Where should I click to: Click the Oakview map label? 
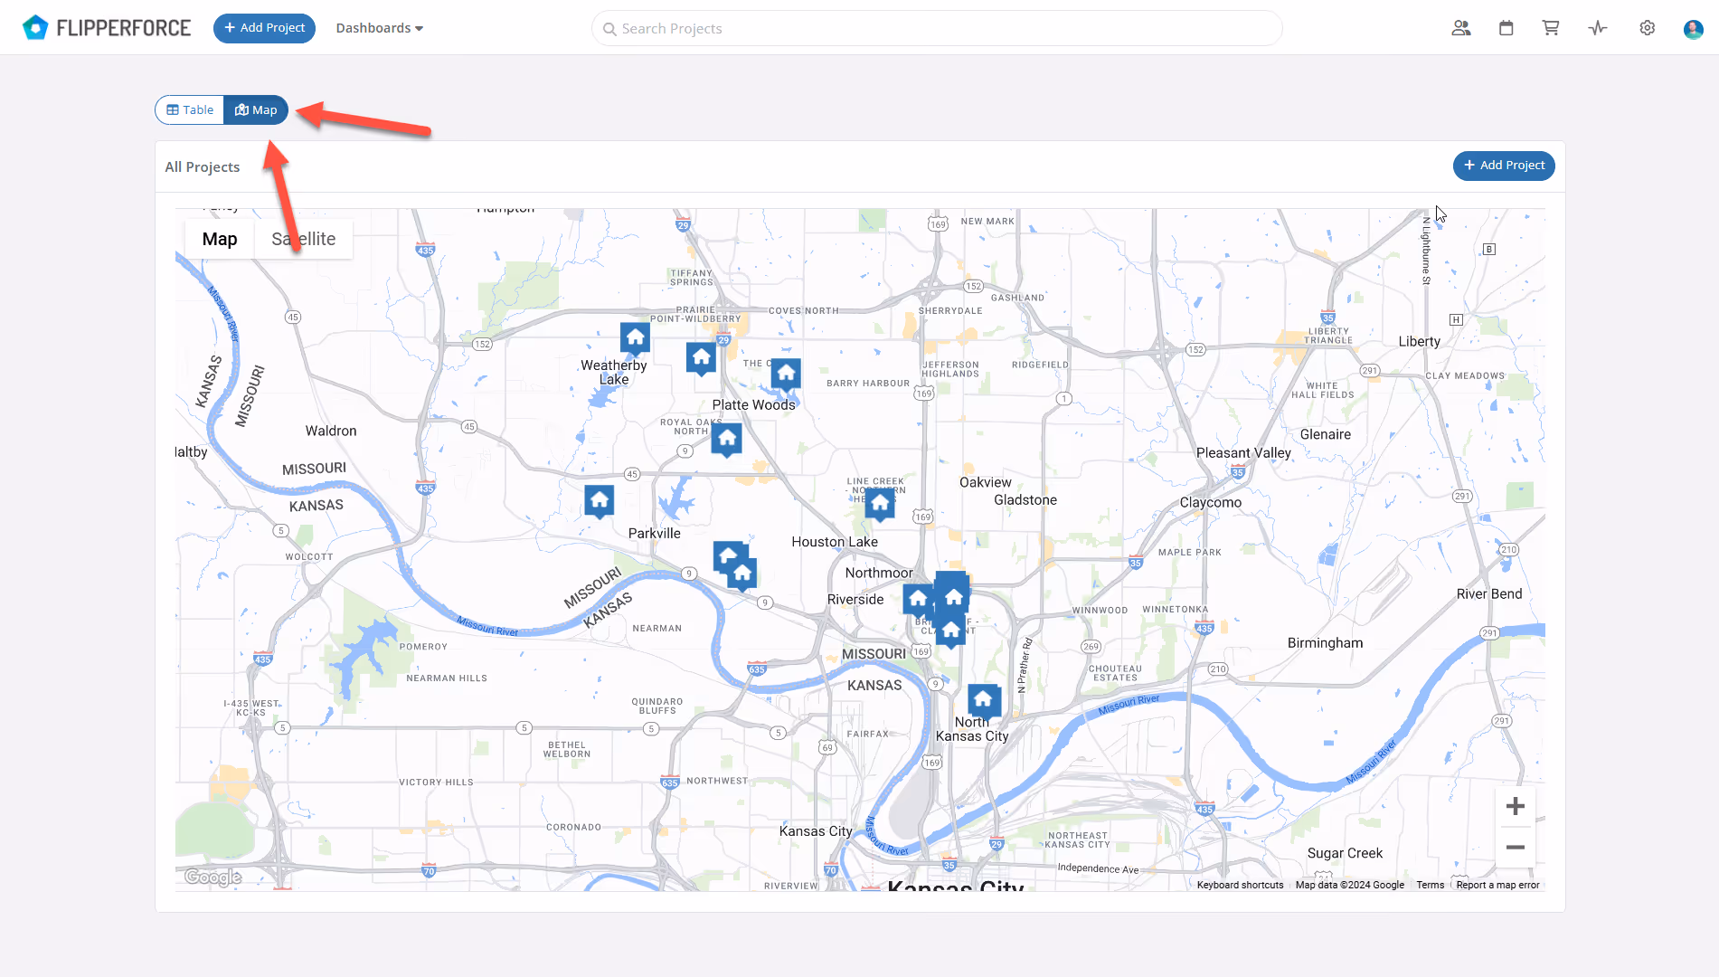pyautogui.click(x=985, y=483)
